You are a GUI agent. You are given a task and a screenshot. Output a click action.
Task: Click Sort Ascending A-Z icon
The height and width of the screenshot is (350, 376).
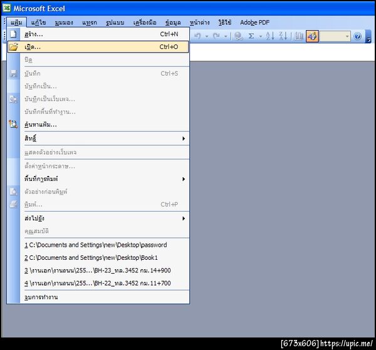coord(270,36)
